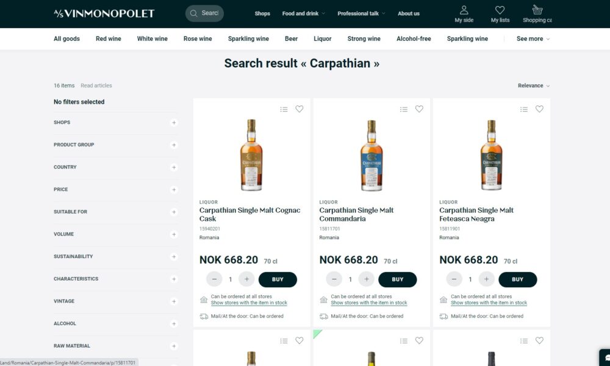This screenshot has width=610, height=366.
Task: Show stores stocking Feteasca Neagra
Action: (489, 303)
